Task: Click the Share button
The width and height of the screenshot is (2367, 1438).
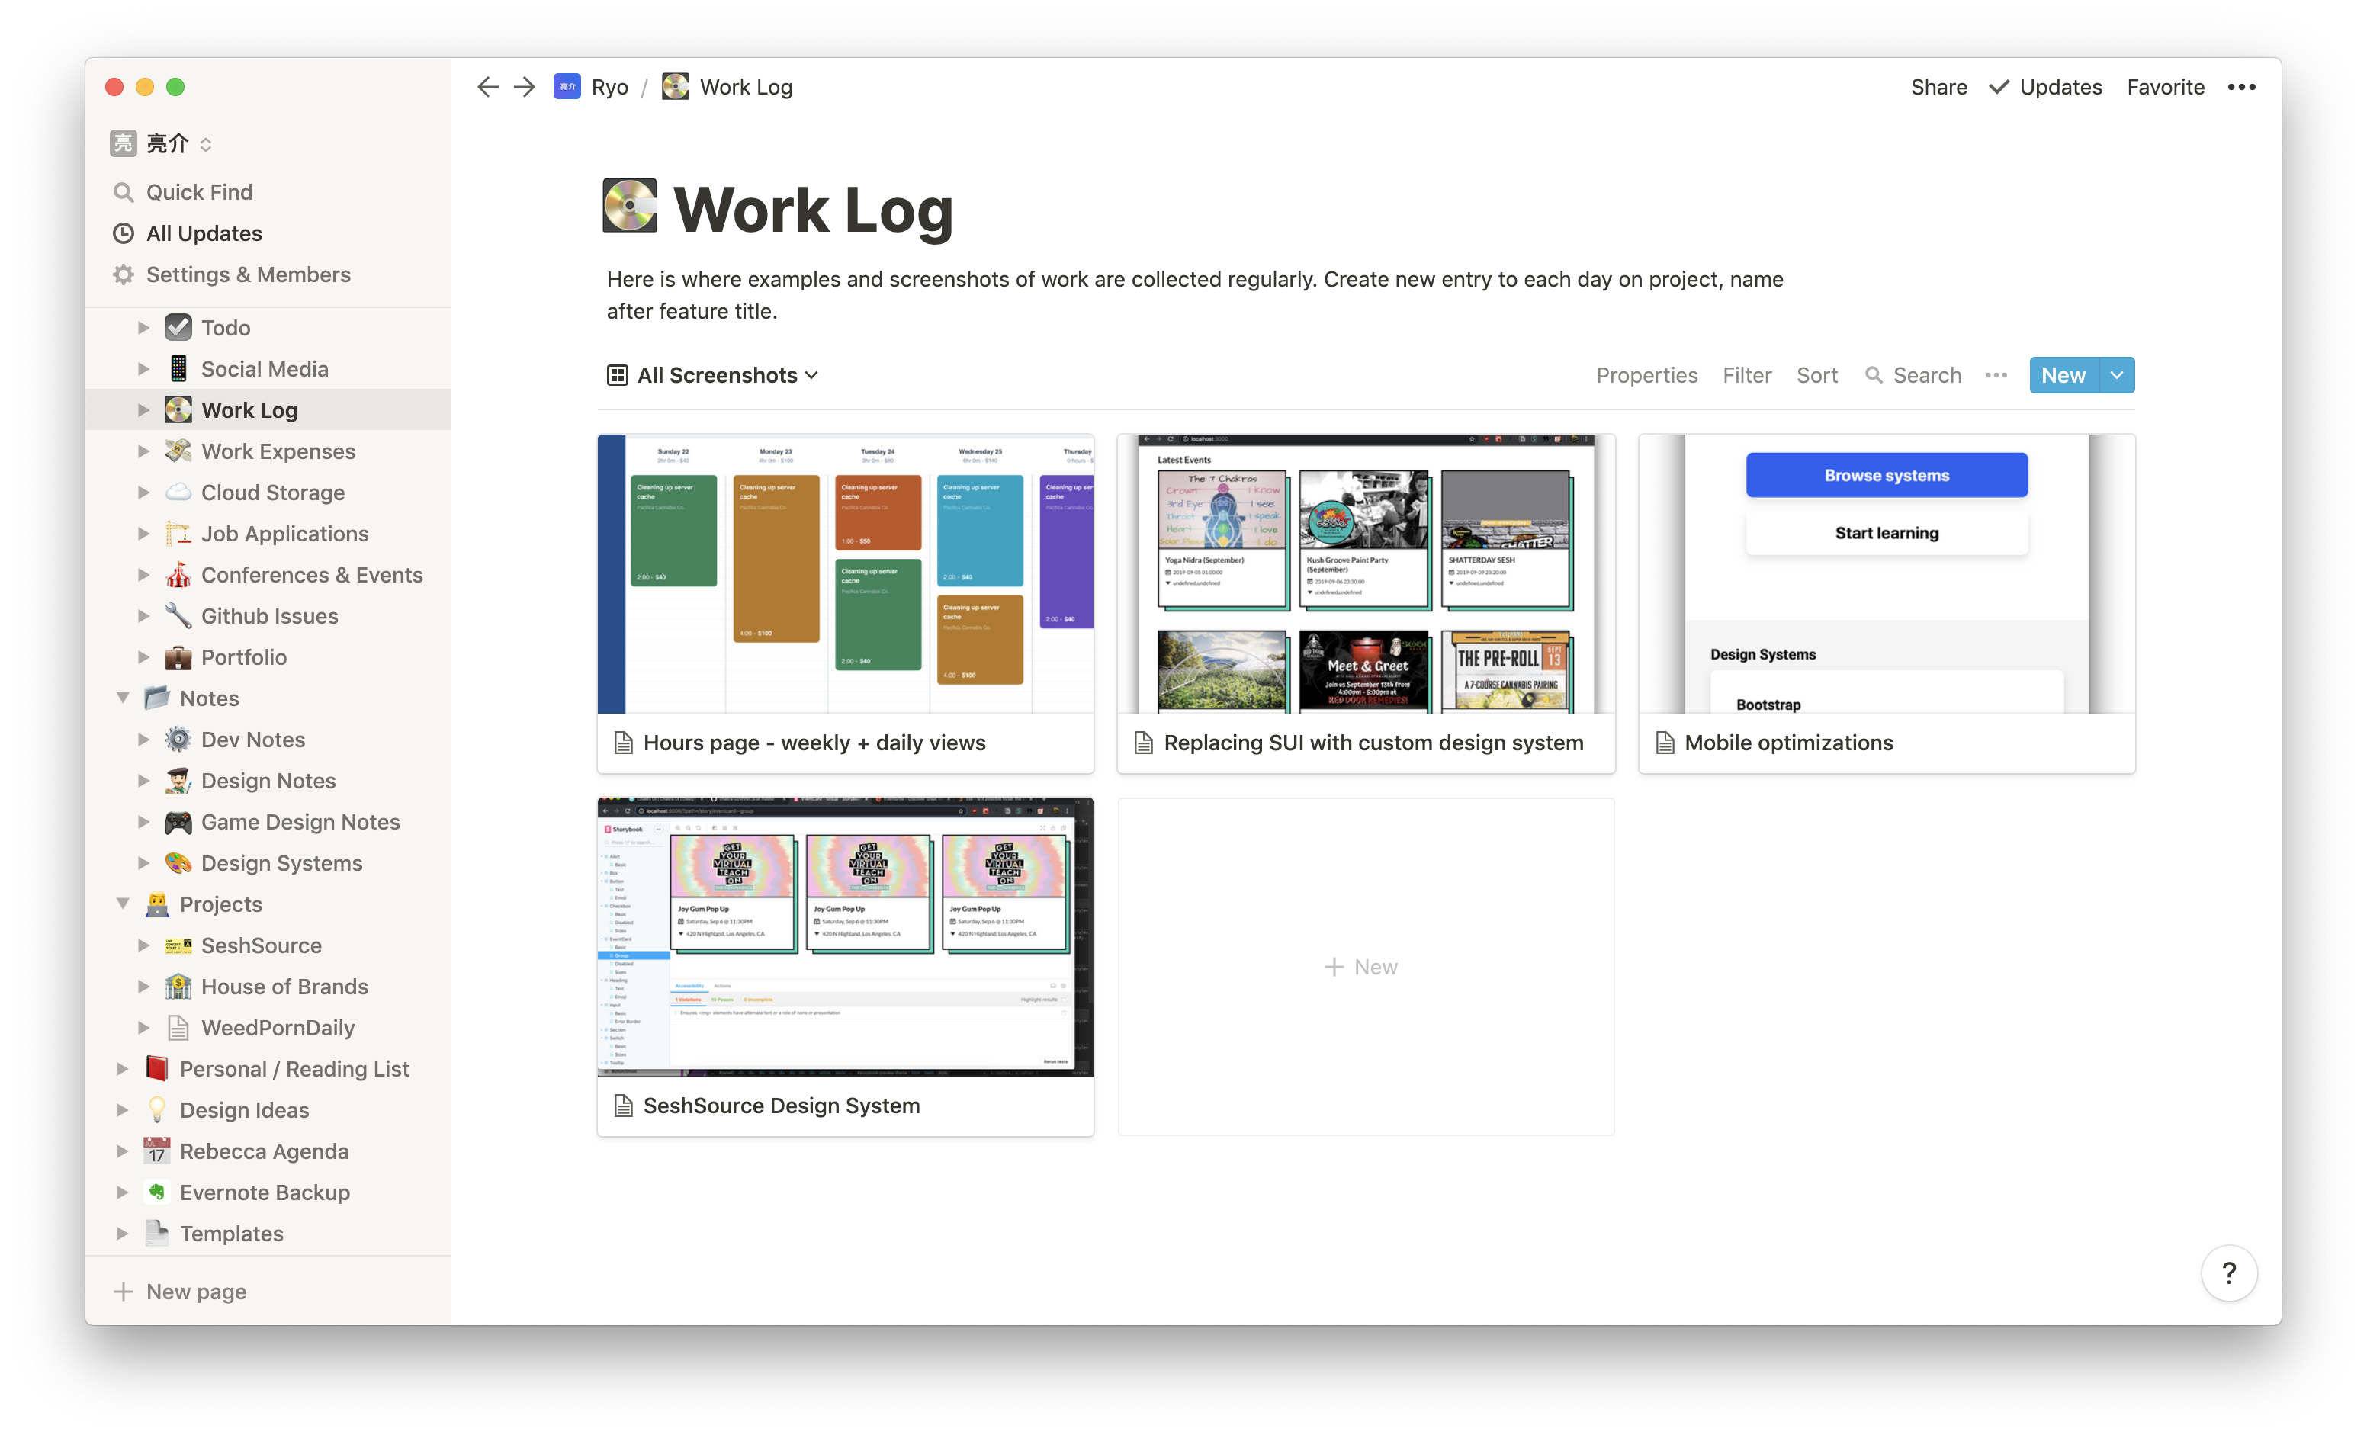Action: coord(1938,86)
